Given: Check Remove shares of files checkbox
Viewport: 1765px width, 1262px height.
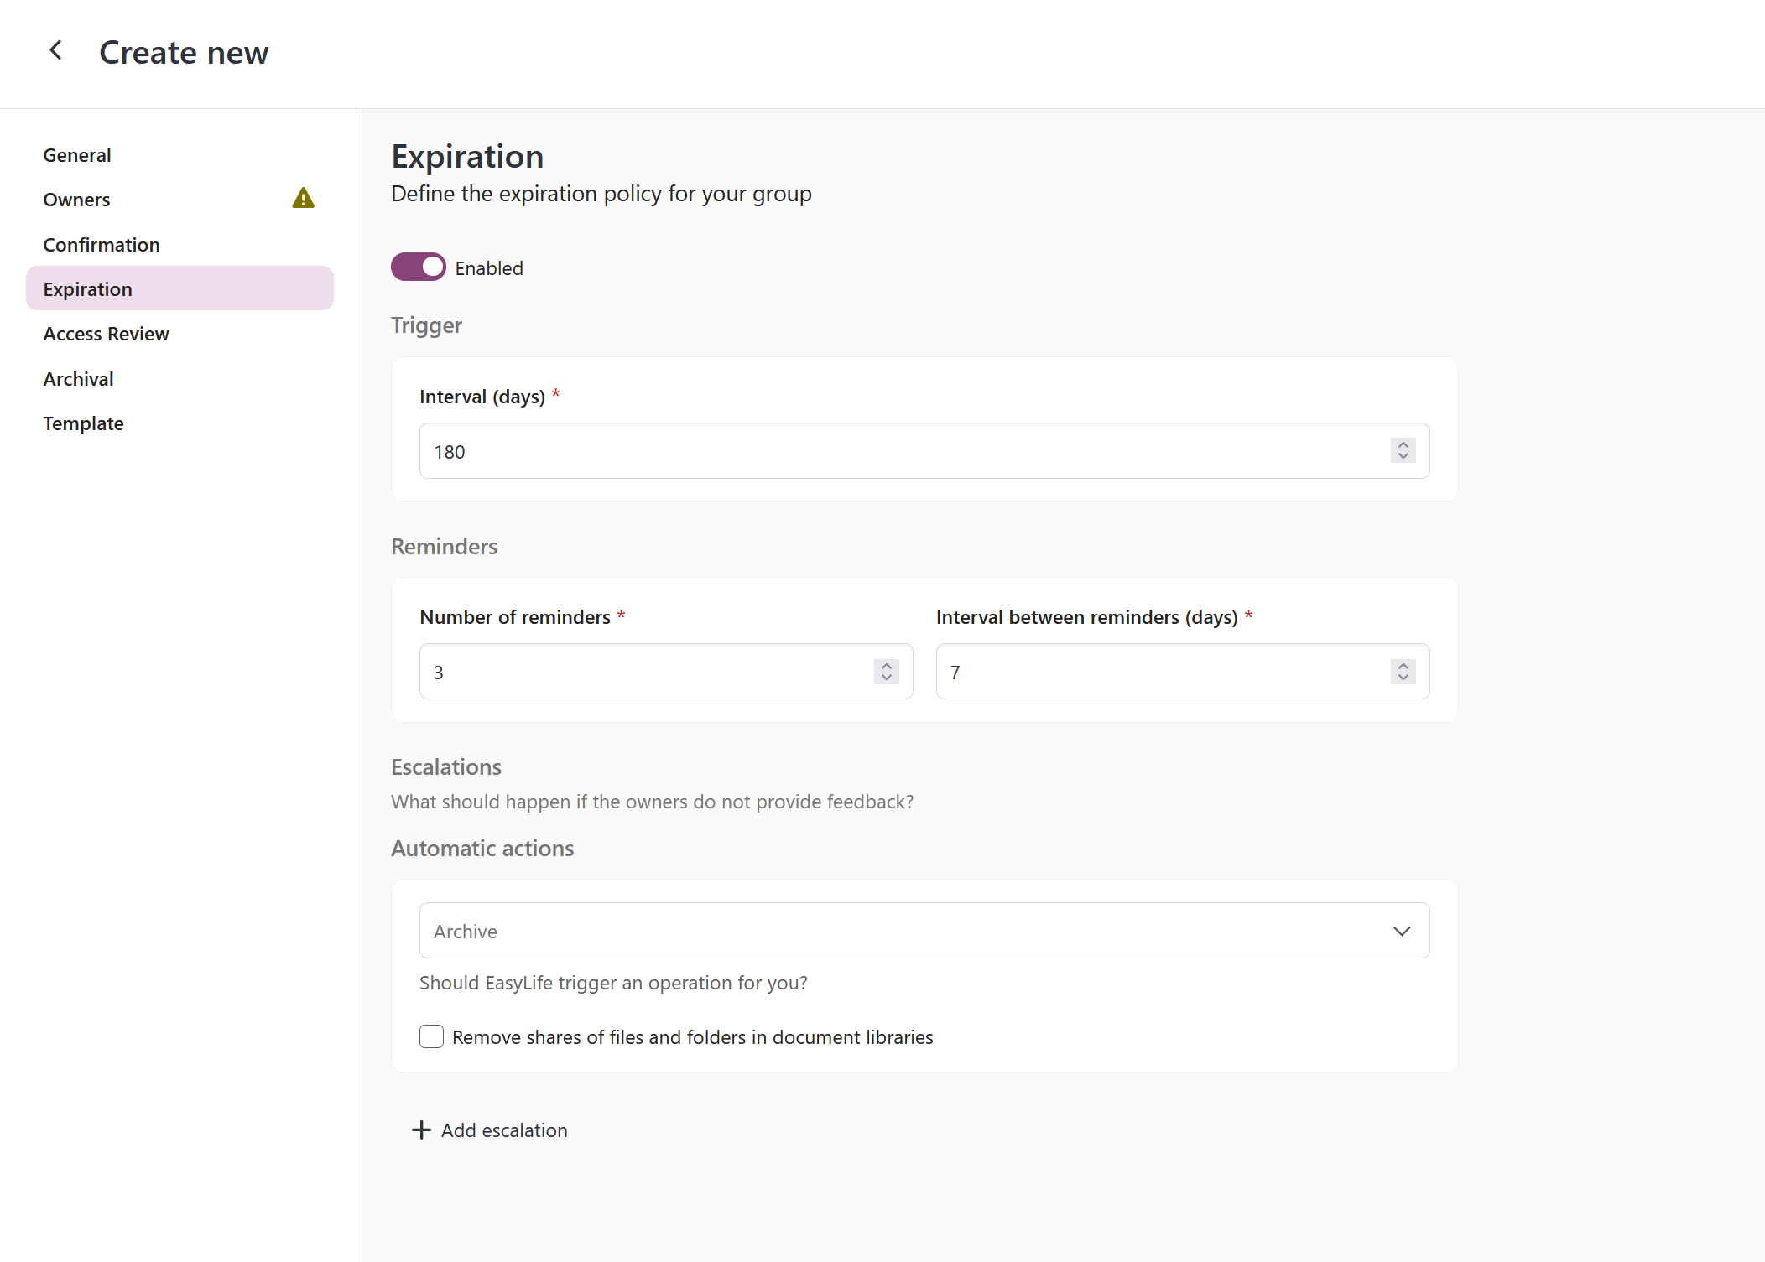Looking at the screenshot, I should tap(431, 1036).
